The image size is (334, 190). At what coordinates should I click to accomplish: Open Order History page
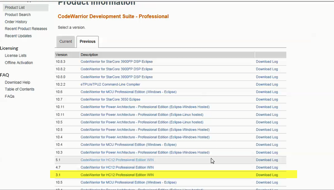16,22
